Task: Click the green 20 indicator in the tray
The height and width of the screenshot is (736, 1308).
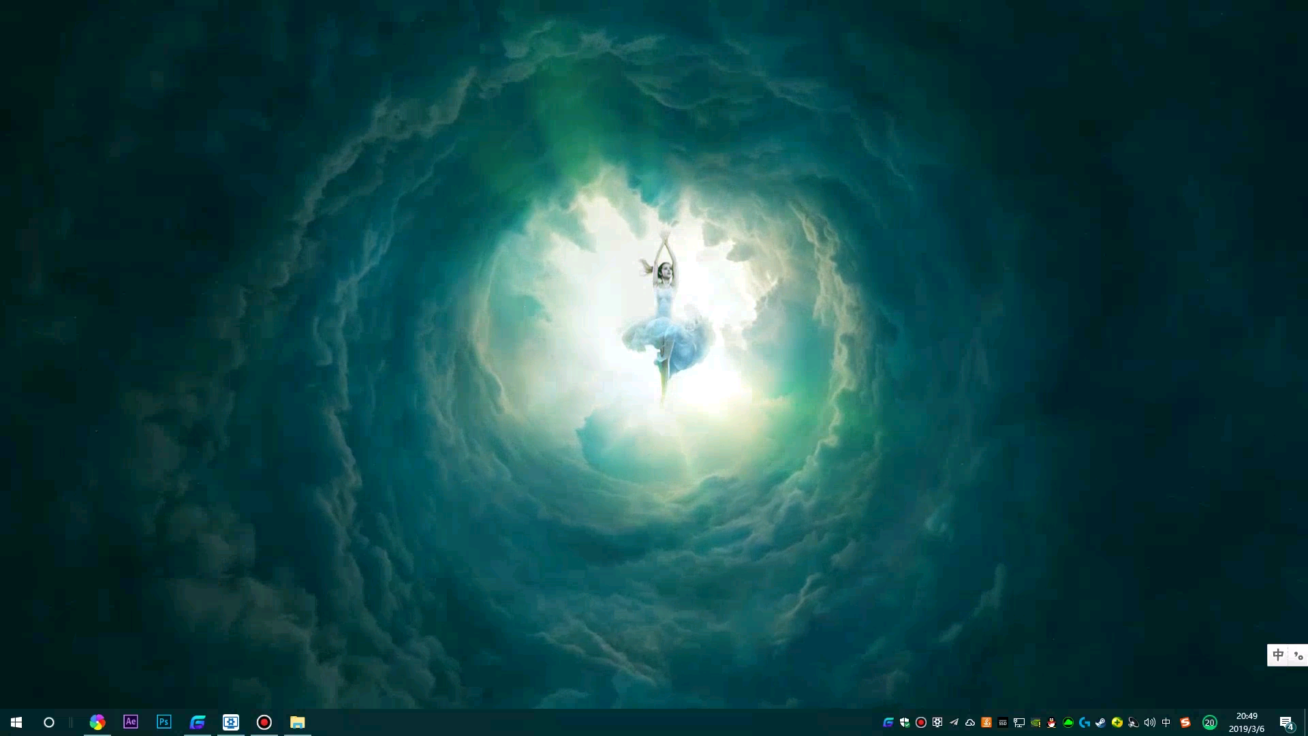Action: [x=1211, y=722]
